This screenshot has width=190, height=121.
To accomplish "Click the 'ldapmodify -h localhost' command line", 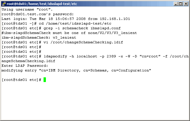I will pyautogui.click(x=114, y=56).
